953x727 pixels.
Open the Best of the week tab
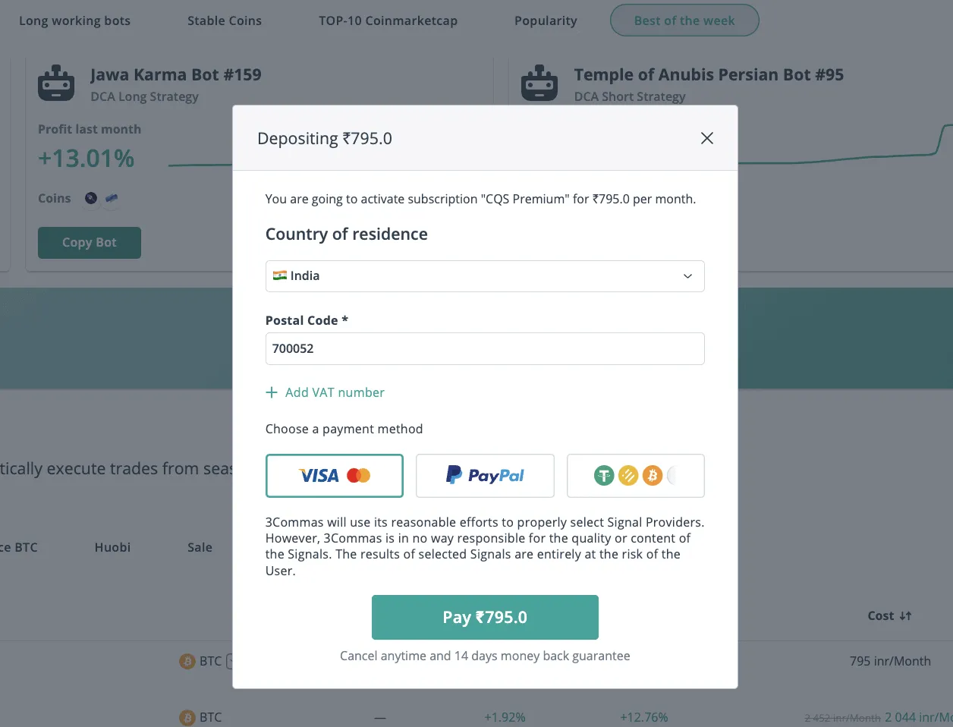[x=684, y=20]
